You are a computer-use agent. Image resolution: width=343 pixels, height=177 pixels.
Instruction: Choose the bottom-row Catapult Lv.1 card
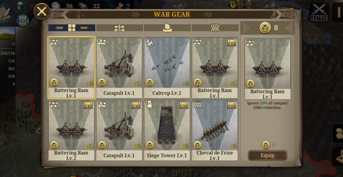(x=119, y=130)
